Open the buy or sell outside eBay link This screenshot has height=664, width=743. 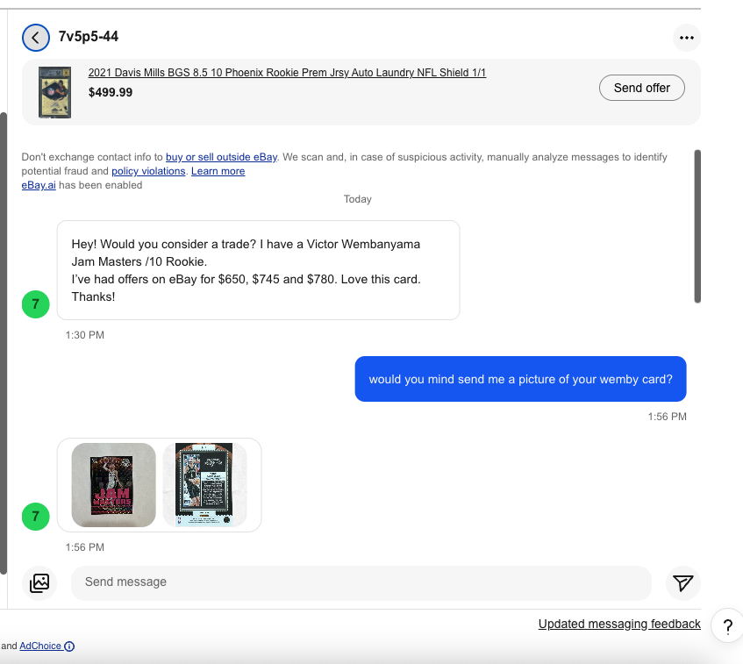pos(221,157)
